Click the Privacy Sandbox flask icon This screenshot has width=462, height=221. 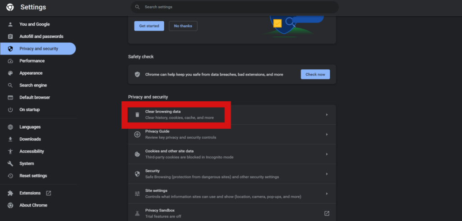(x=137, y=213)
